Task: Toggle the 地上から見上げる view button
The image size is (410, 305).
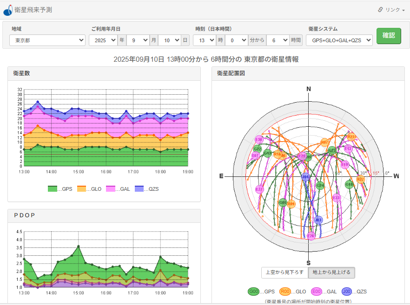Action: click(x=331, y=273)
